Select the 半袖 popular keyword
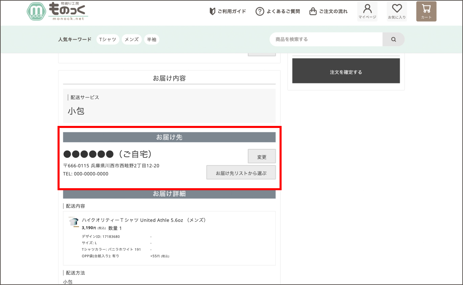463x285 pixels. [x=152, y=39]
